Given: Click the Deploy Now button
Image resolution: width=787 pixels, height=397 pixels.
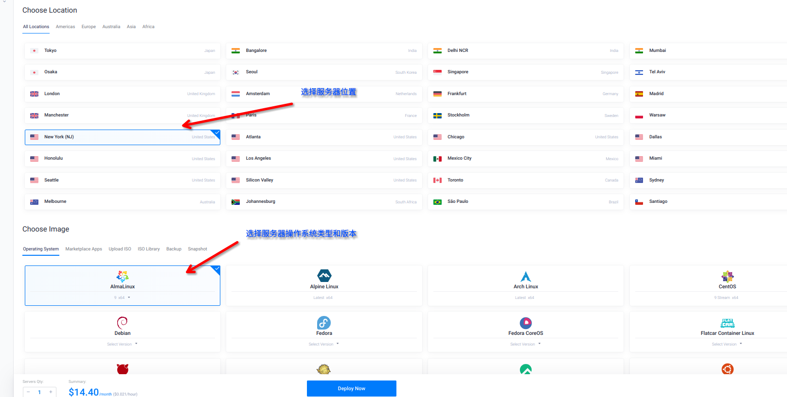Looking at the screenshot, I should point(352,388).
